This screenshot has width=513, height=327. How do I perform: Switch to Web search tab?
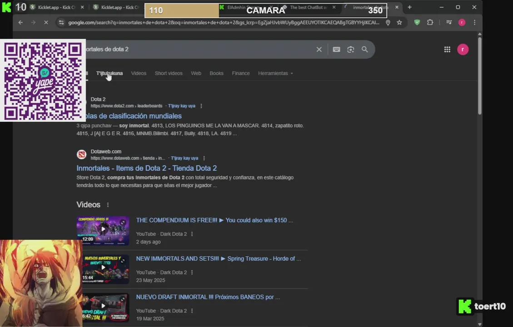(x=196, y=73)
